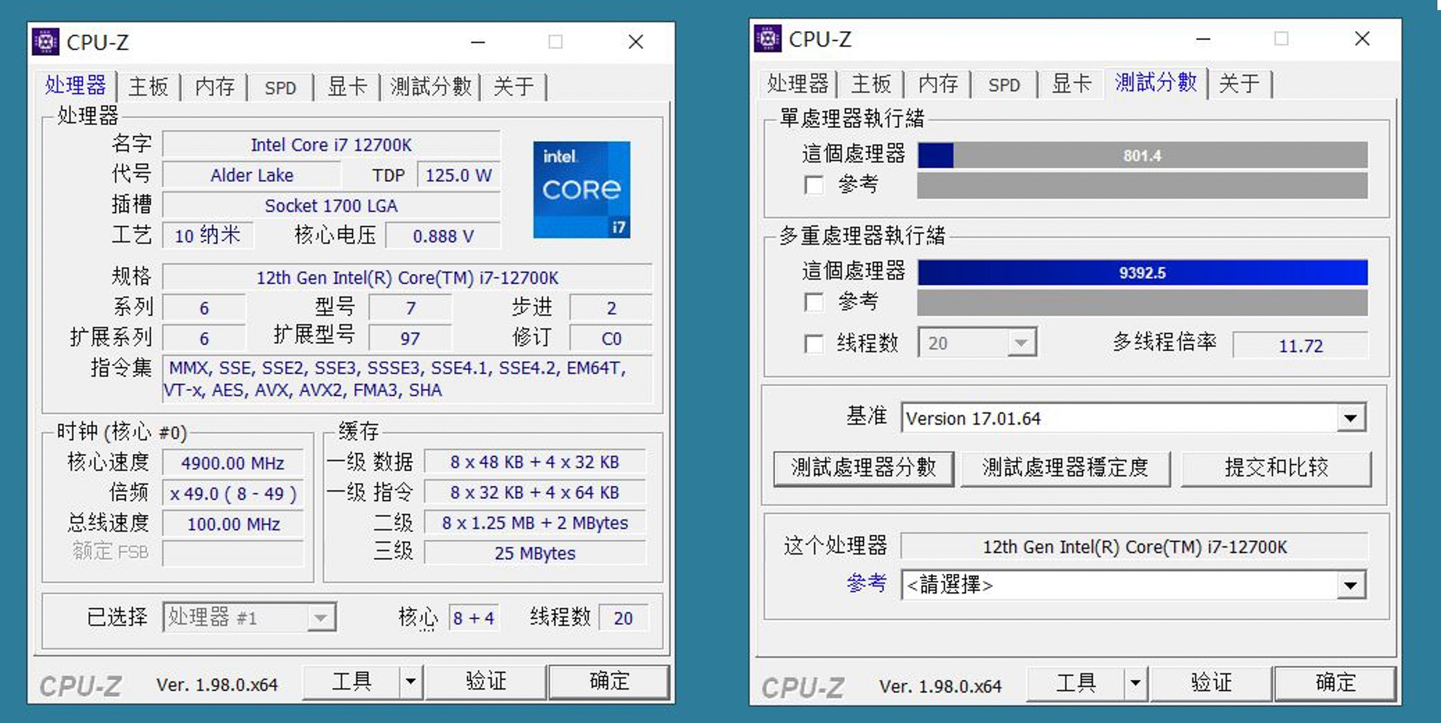Click the 工艺 value 10 纳米

207,236
